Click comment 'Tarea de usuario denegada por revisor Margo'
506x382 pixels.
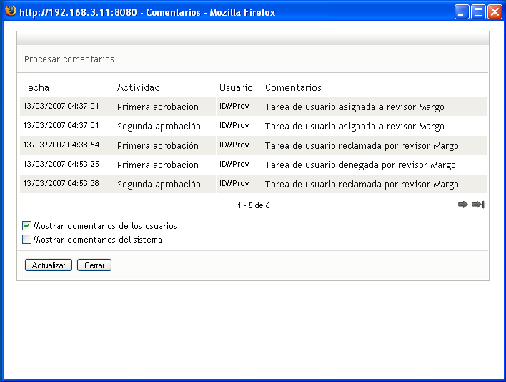click(x=360, y=165)
